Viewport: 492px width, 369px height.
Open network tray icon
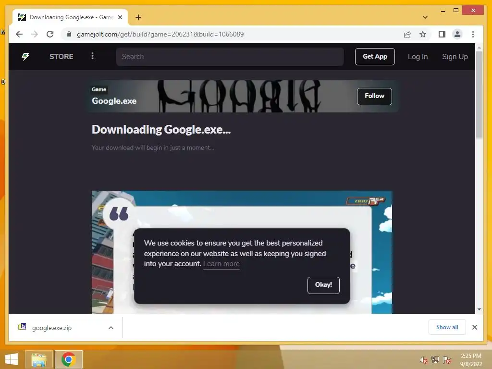point(435,359)
